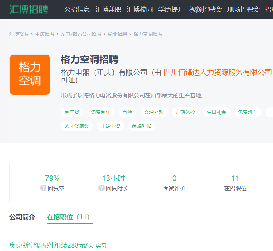Click the company description about 珠海格力电器
This screenshot has height=251, width=273.
[x=132, y=95]
